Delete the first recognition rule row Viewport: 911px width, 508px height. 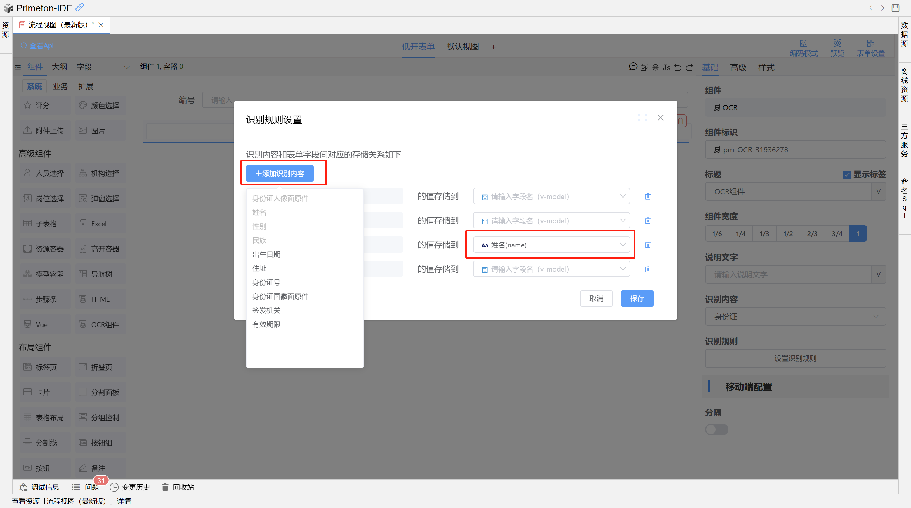click(648, 196)
